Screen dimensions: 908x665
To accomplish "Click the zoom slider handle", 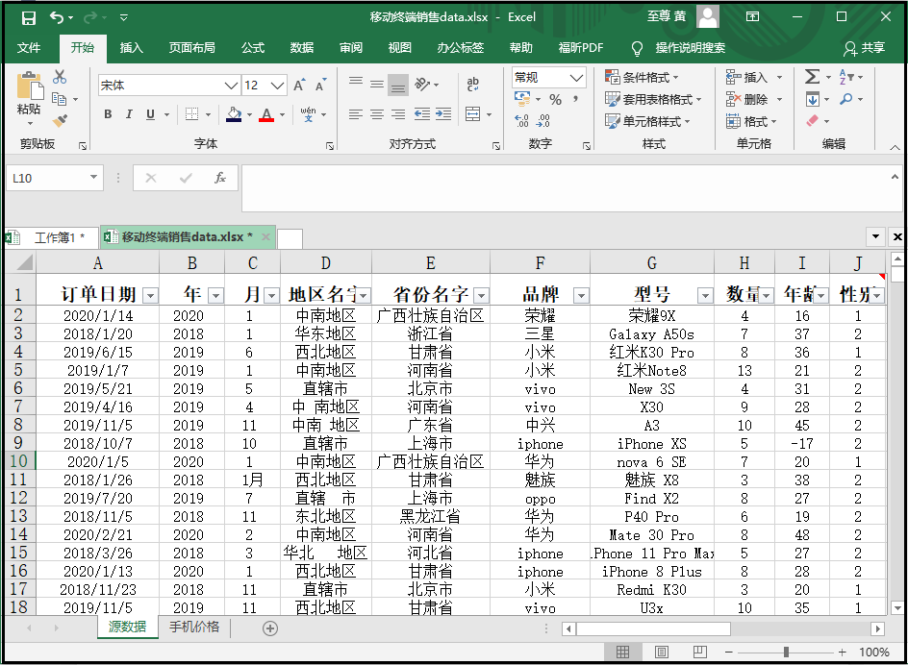I will [x=786, y=653].
